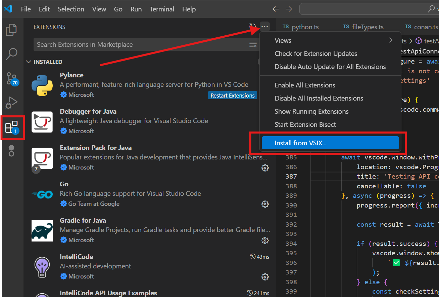The image size is (439, 297).
Task: Open Run and Debug view
Action: [11, 103]
